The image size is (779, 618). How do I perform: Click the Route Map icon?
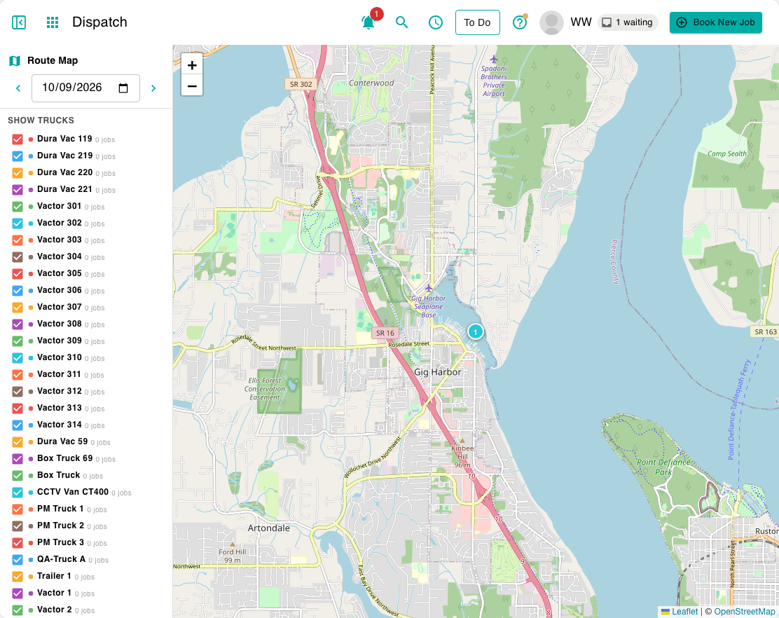pos(15,60)
